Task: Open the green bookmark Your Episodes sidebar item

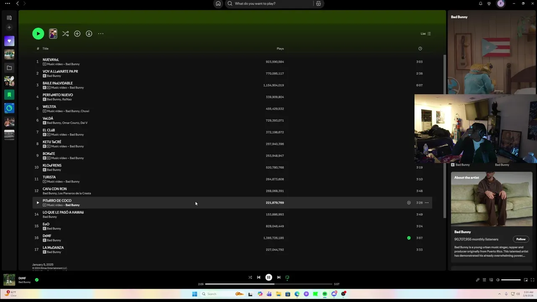Action: [x=9, y=95]
